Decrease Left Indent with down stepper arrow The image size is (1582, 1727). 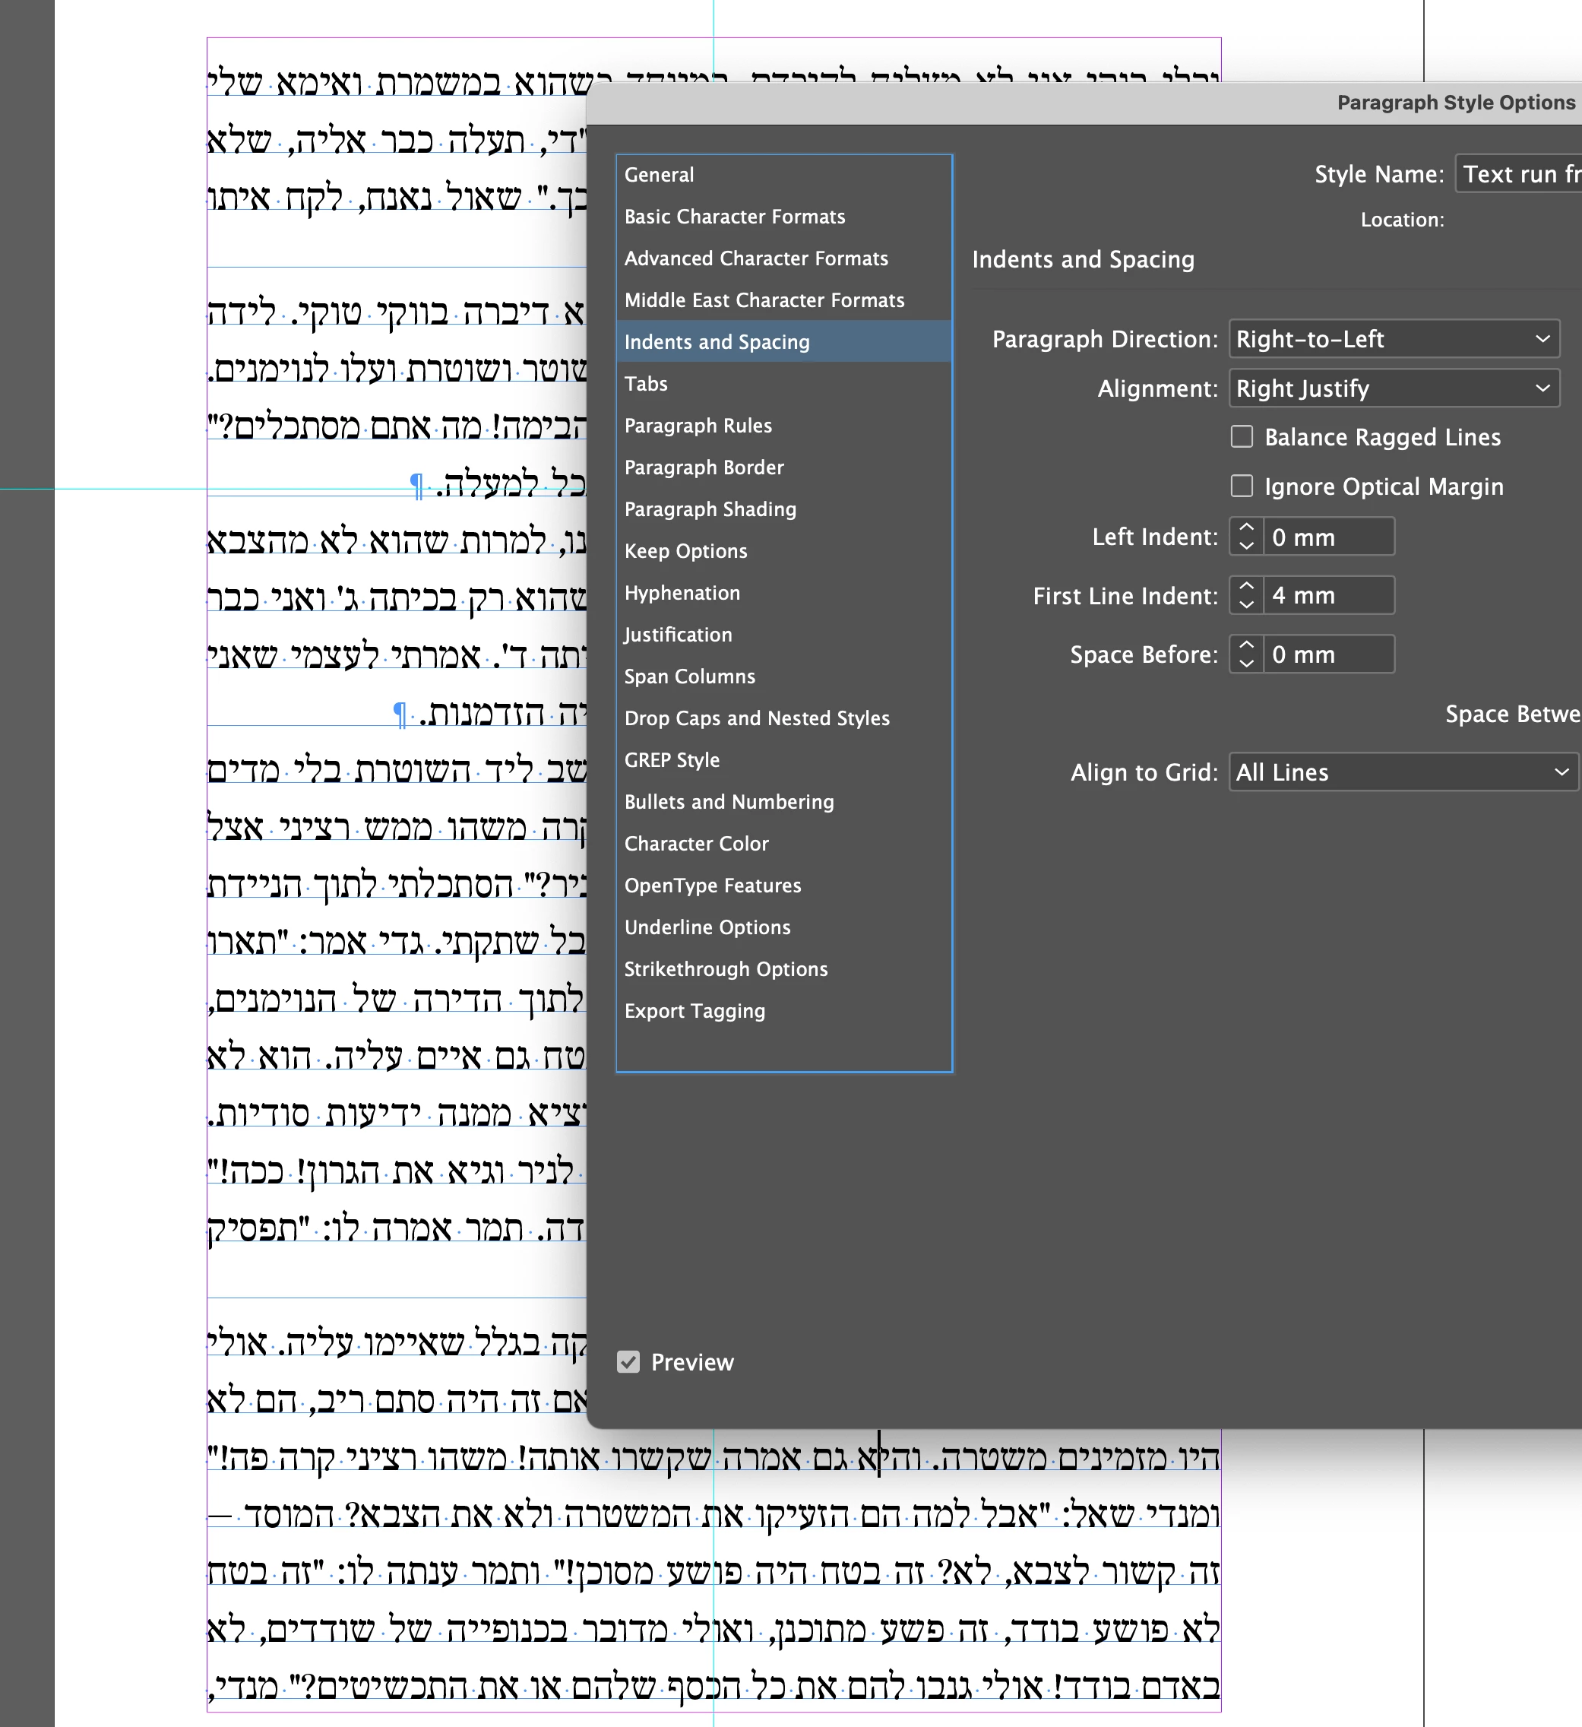1246,546
